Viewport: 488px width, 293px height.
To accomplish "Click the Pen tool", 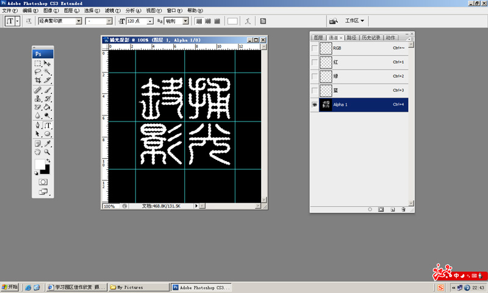I will (38, 125).
